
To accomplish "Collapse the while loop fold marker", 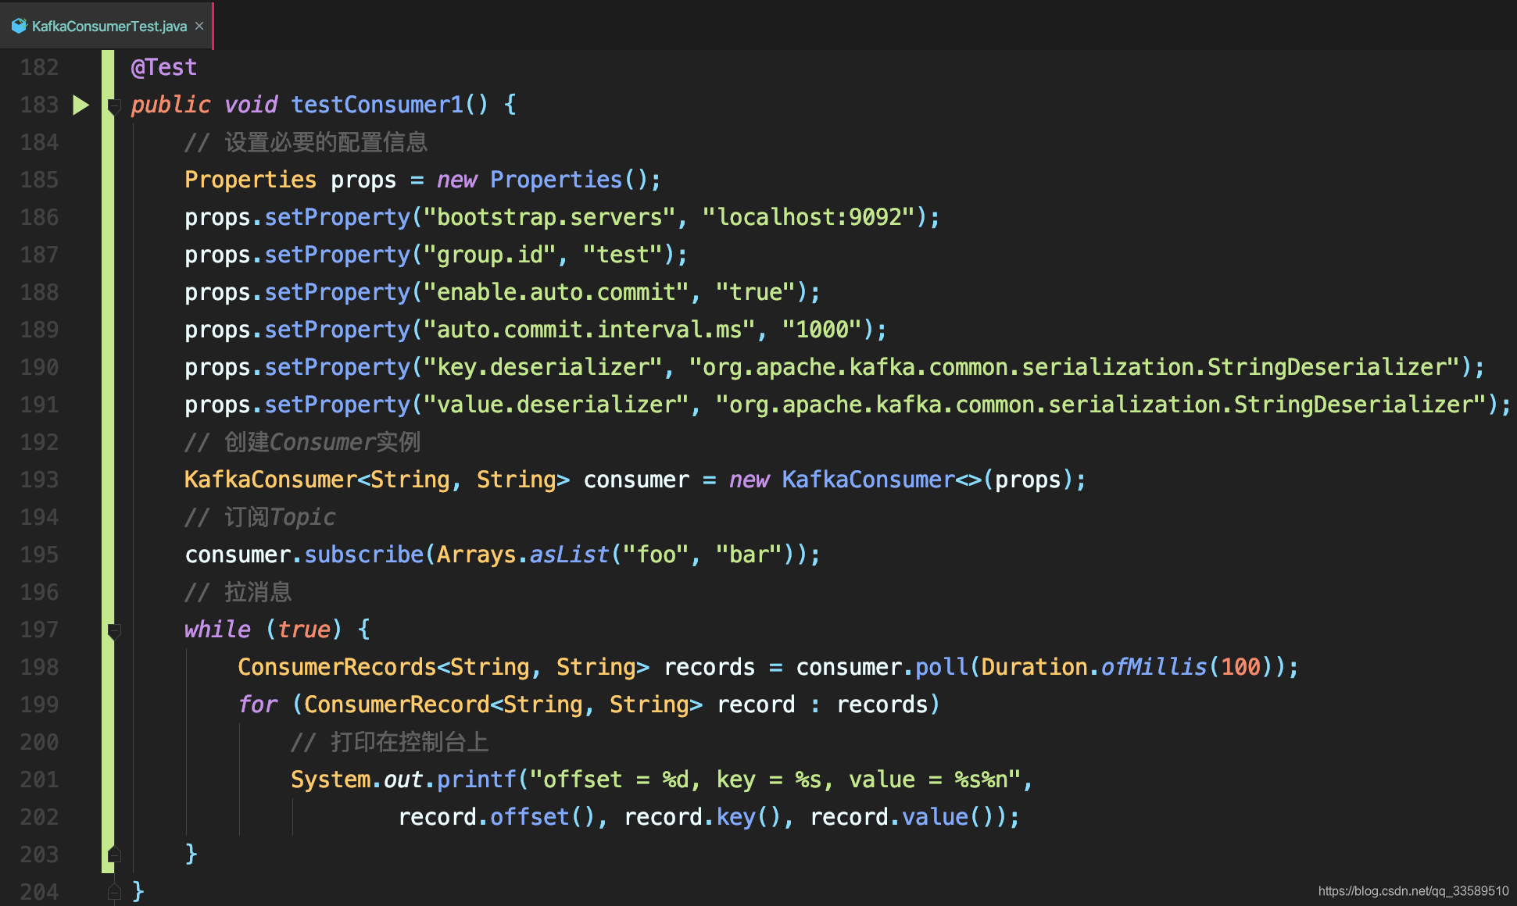I will pyautogui.click(x=114, y=630).
